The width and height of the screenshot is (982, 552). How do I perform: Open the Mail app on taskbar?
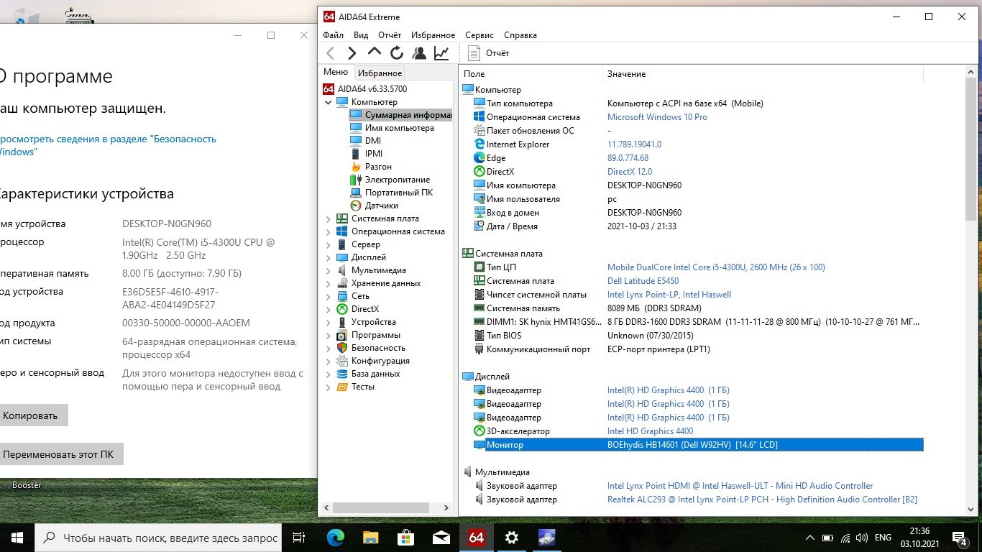pyautogui.click(x=441, y=538)
